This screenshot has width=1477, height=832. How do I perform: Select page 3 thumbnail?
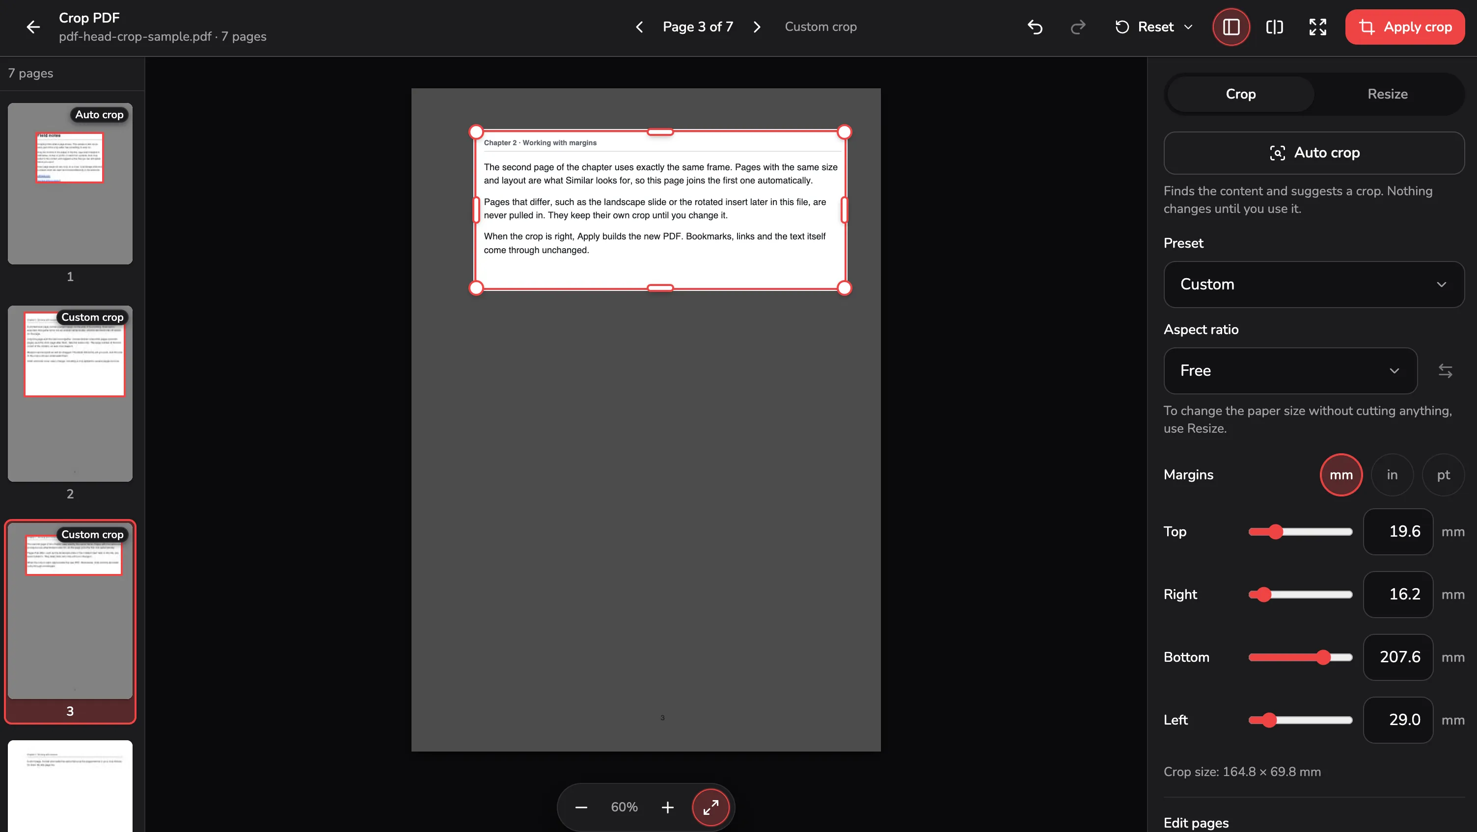coord(70,611)
